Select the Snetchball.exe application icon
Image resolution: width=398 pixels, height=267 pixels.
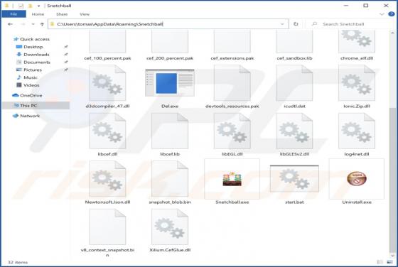point(232,179)
